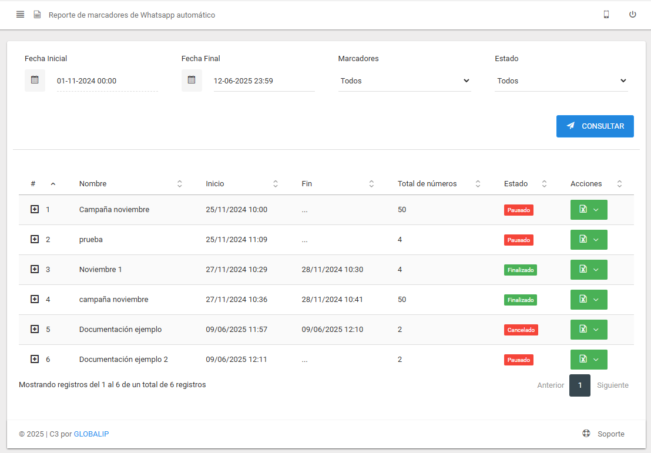Viewport: 651px width, 453px height.
Task: Click the mobile phone icon in header
Action: (x=606, y=15)
